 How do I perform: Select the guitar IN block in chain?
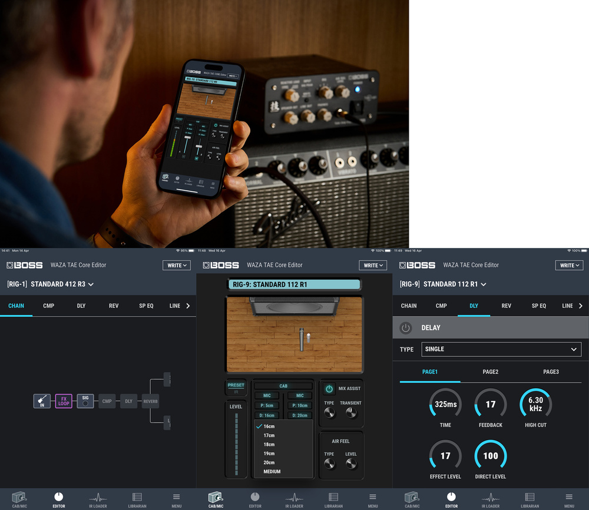[42, 401]
